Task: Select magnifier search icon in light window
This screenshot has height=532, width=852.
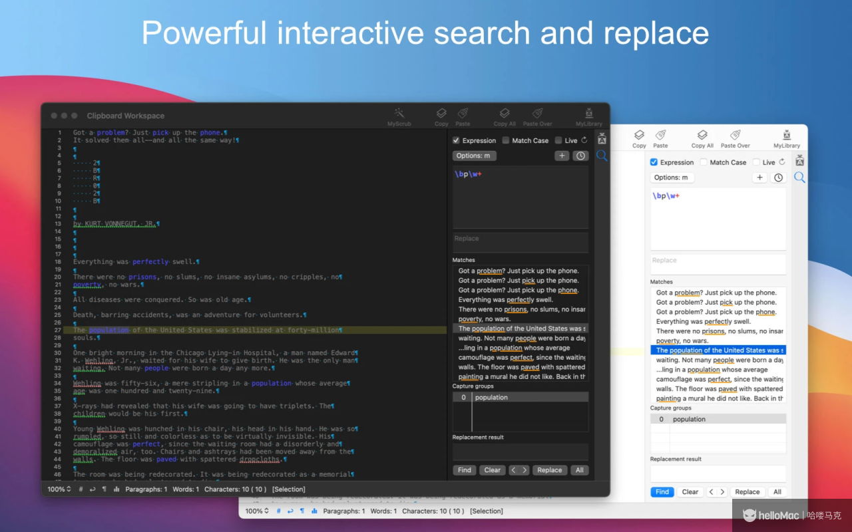Action: click(799, 178)
